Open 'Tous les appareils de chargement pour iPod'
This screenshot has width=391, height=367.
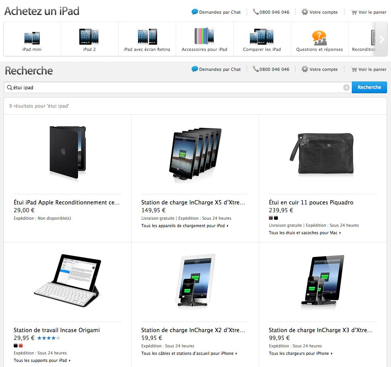[x=185, y=226]
